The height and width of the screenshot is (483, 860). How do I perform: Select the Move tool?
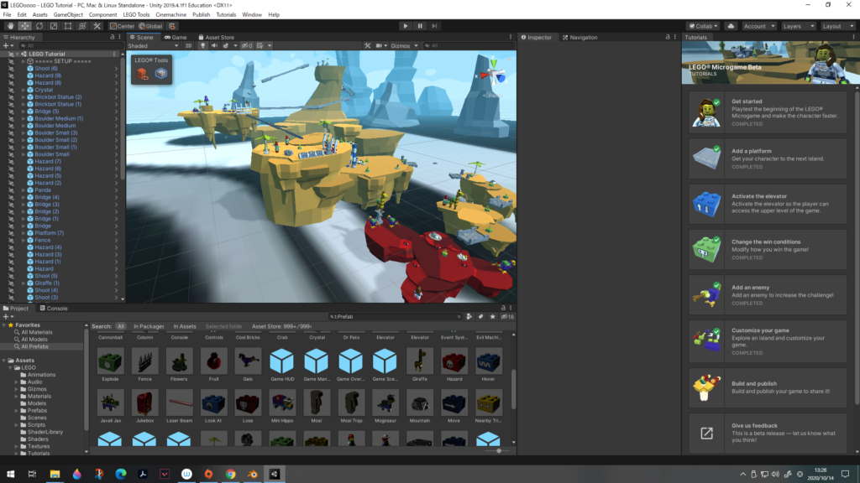point(24,26)
